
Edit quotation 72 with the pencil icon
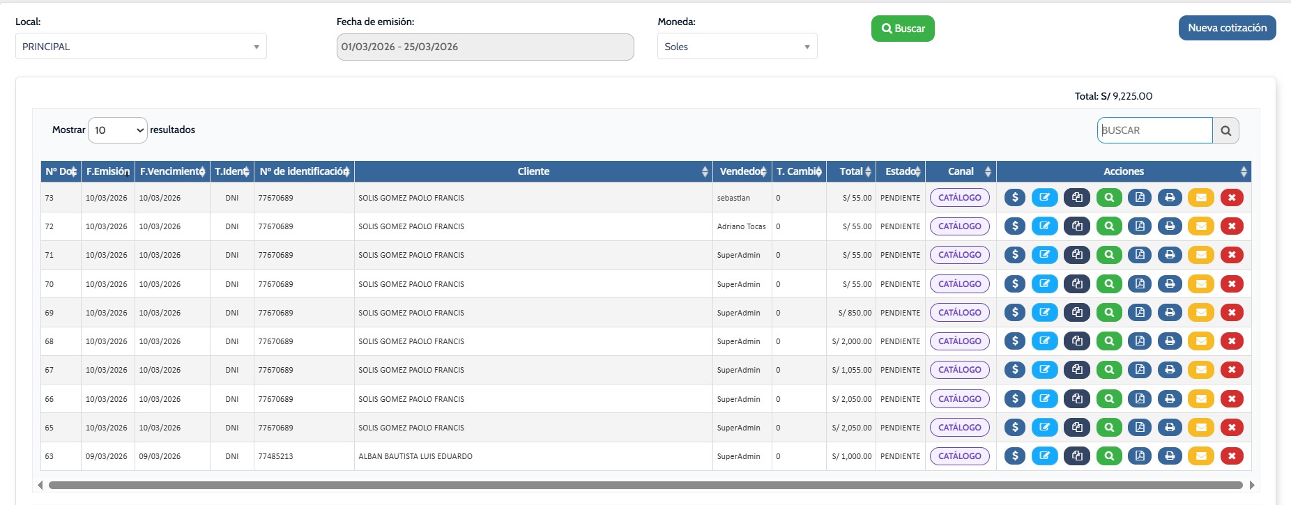(x=1044, y=226)
